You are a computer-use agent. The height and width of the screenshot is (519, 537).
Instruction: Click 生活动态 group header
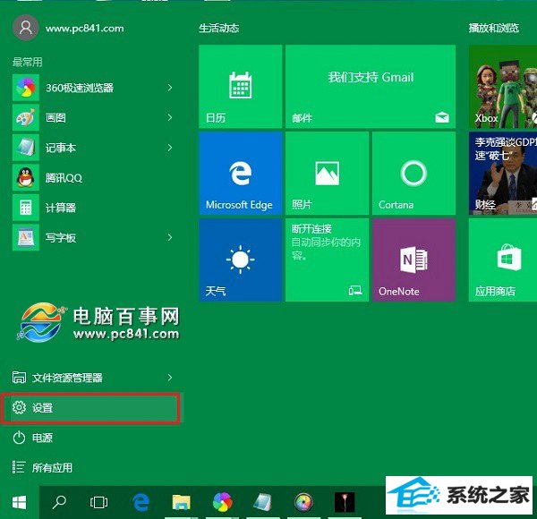219,28
